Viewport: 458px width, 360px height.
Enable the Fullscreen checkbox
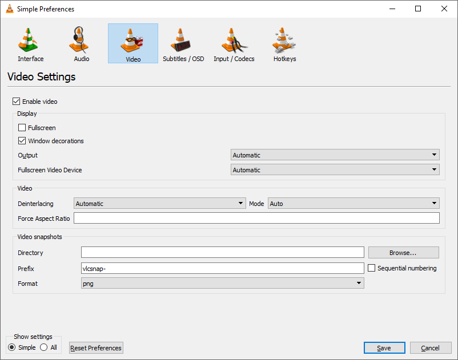[x=22, y=128]
